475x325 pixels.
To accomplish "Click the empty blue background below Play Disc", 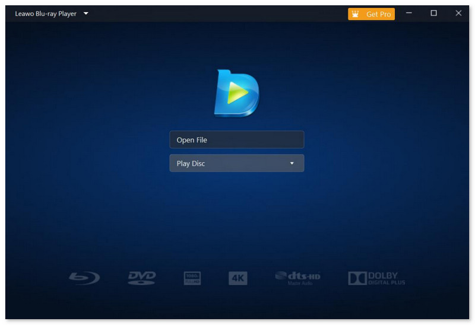I will click(x=236, y=219).
